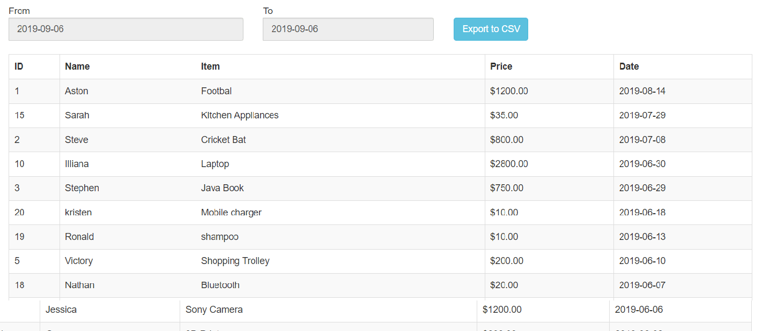Click the Export to CSV button
This screenshot has width=762, height=331.
tap(490, 29)
